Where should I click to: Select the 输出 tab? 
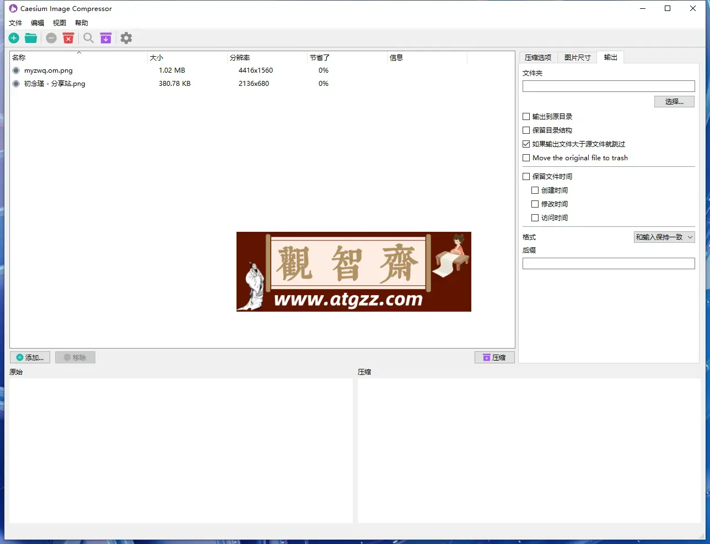[x=610, y=57]
